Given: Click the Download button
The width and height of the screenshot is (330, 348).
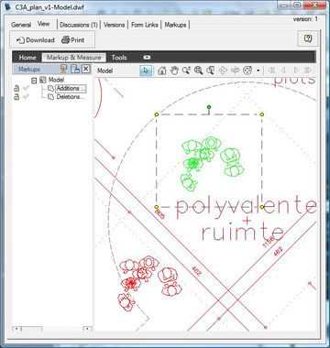Looking at the screenshot, I should point(36,40).
